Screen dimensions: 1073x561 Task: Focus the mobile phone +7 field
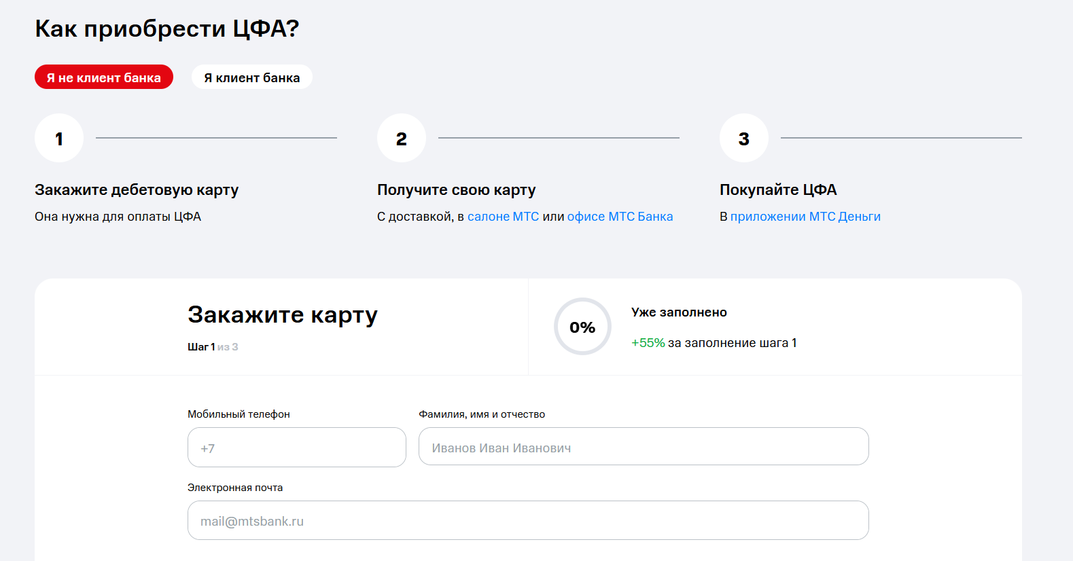297,448
